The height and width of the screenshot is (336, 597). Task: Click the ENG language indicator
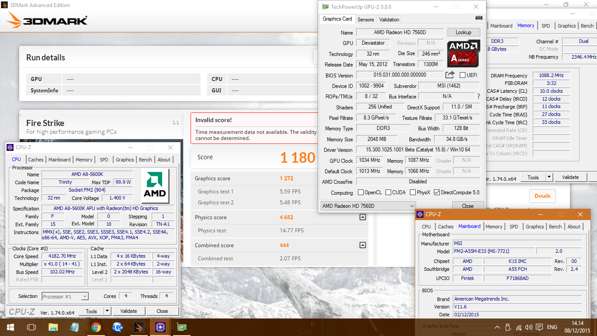(x=552, y=327)
